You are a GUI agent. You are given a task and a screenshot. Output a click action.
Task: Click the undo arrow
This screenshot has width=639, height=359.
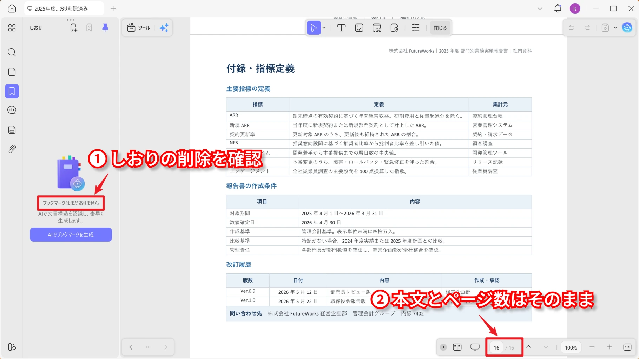(x=572, y=28)
